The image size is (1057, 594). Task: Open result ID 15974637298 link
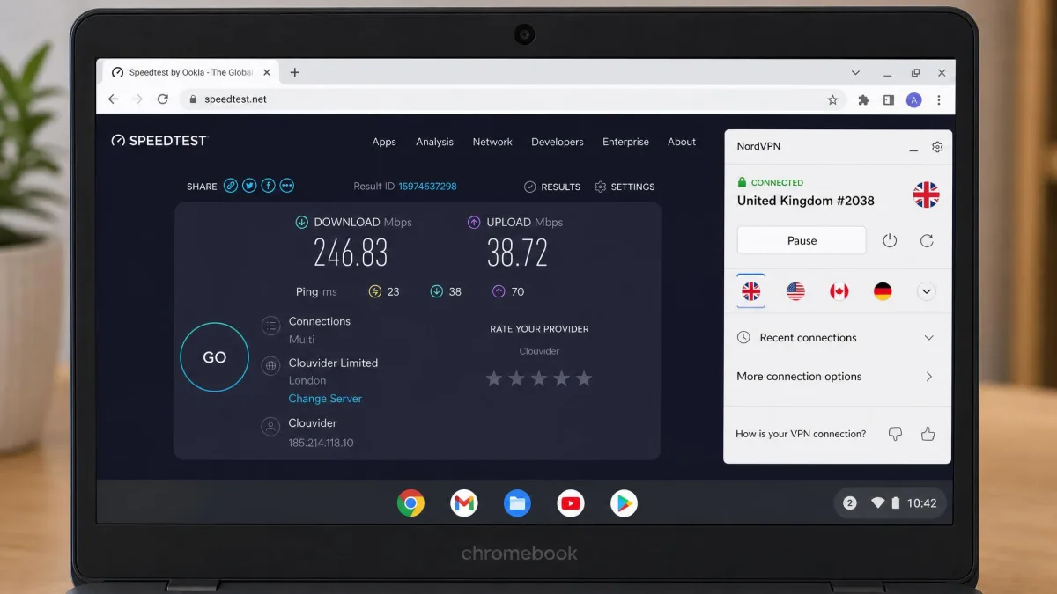pos(427,187)
